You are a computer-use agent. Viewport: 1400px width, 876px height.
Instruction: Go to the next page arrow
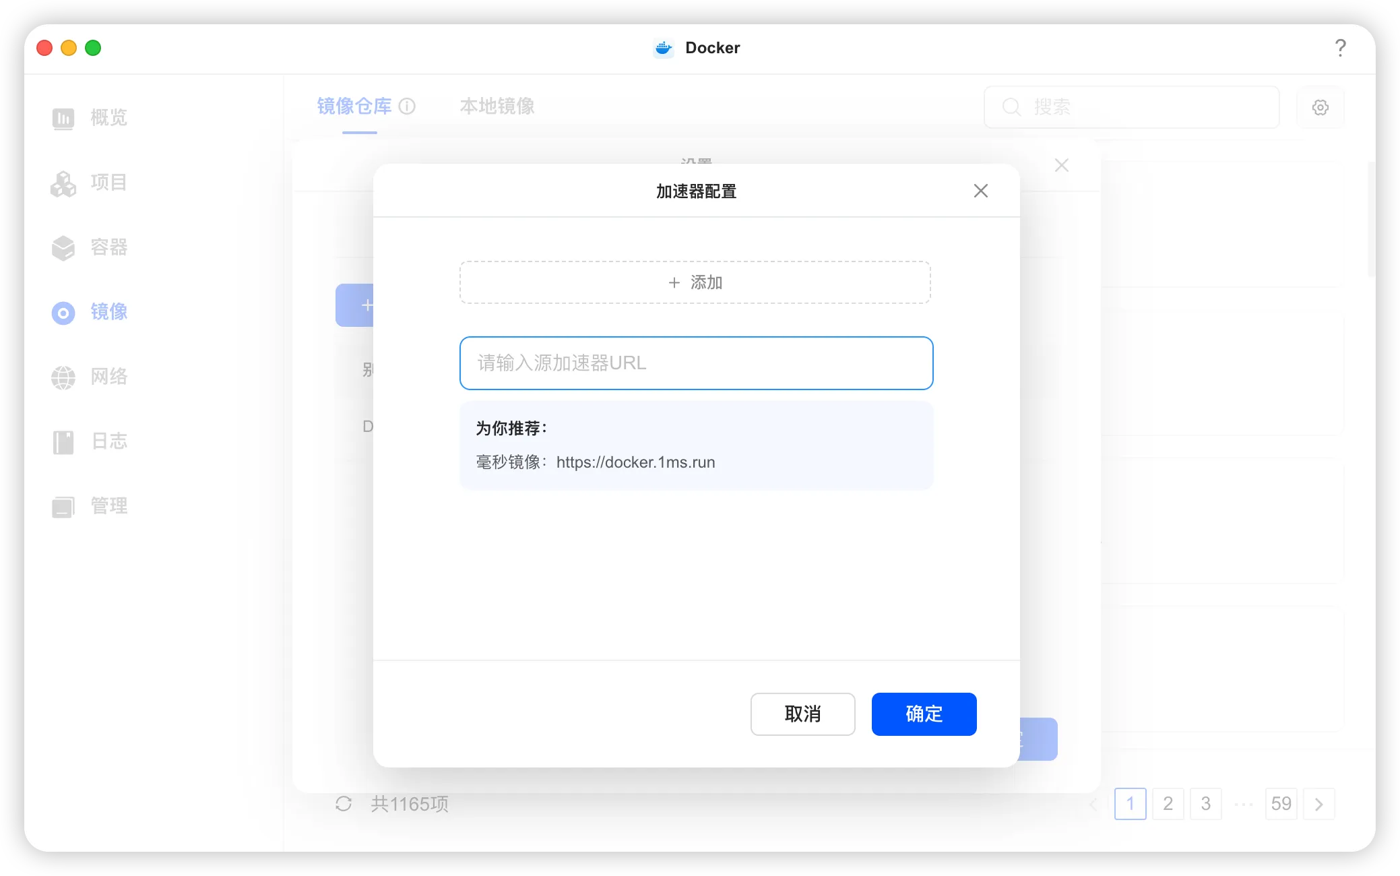click(x=1319, y=803)
